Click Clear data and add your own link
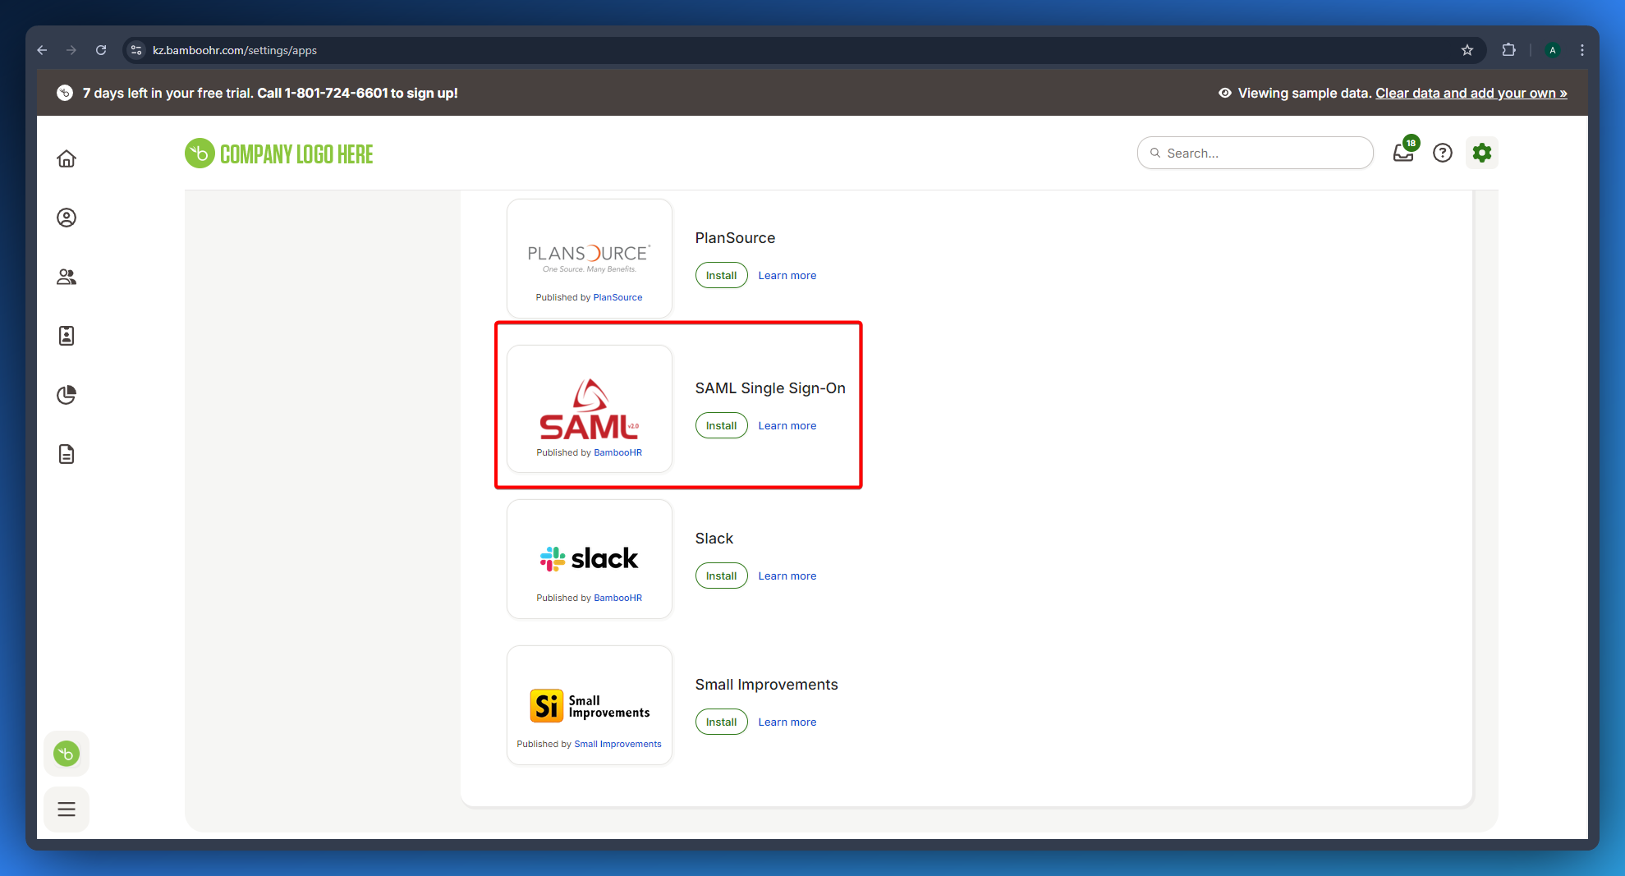This screenshot has width=1625, height=876. pyautogui.click(x=1471, y=93)
